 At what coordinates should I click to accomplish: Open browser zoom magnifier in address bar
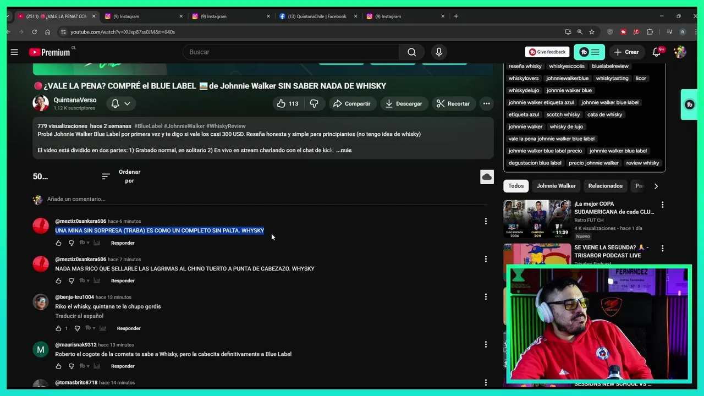[580, 32]
